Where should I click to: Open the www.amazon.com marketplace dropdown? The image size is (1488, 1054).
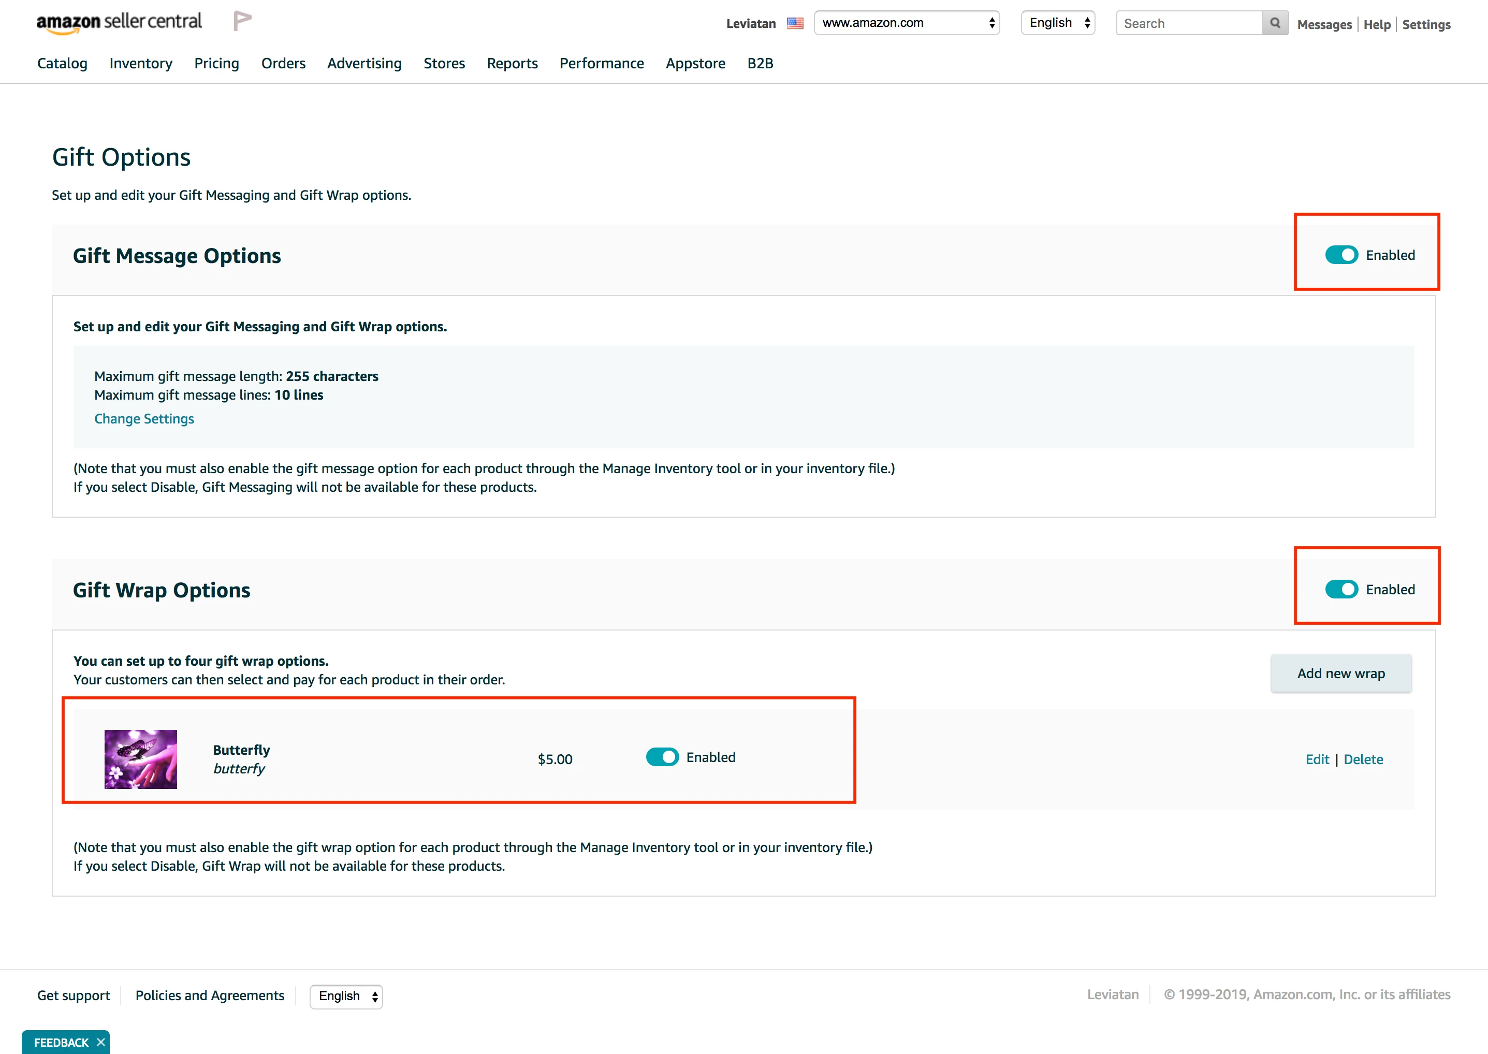[x=907, y=23]
